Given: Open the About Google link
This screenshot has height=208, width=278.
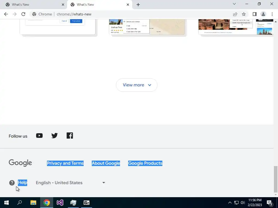Looking at the screenshot, I should pos(106,163).
